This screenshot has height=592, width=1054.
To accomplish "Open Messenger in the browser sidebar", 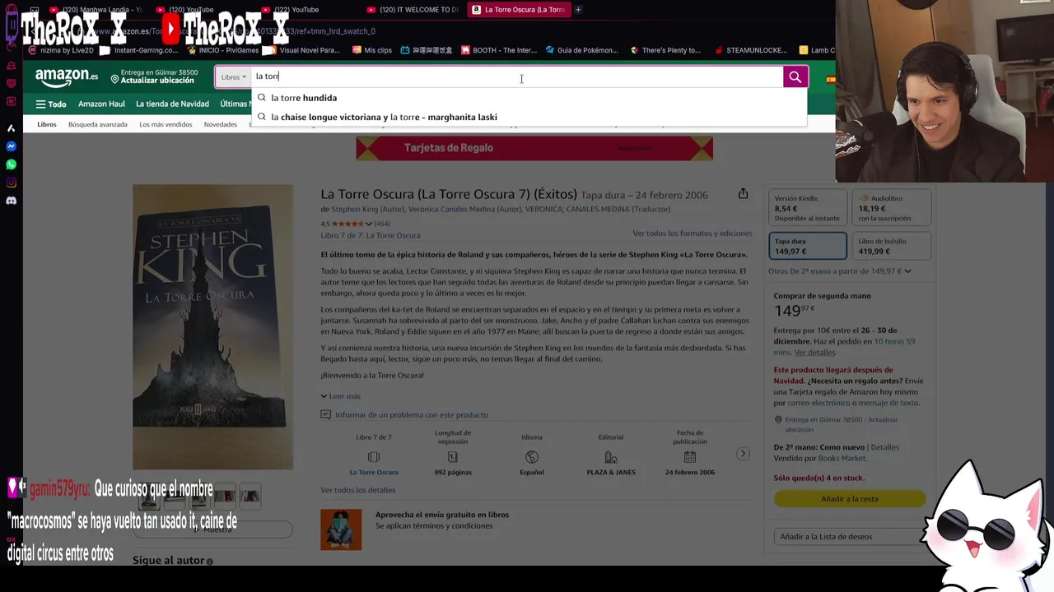I will point(11,146).
